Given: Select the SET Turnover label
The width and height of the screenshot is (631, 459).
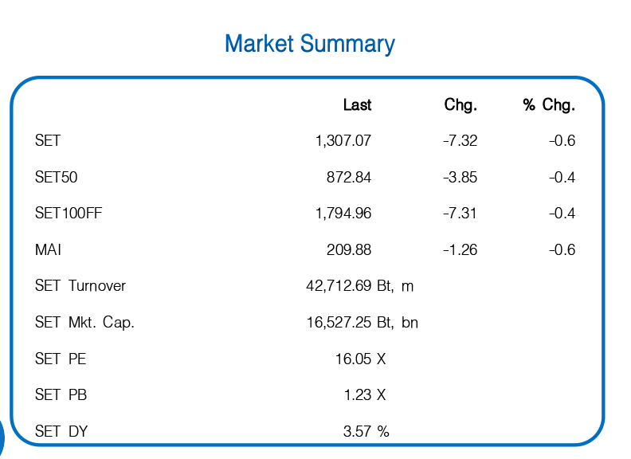Looking at the screenshot, I should click(x=80, y=286).
